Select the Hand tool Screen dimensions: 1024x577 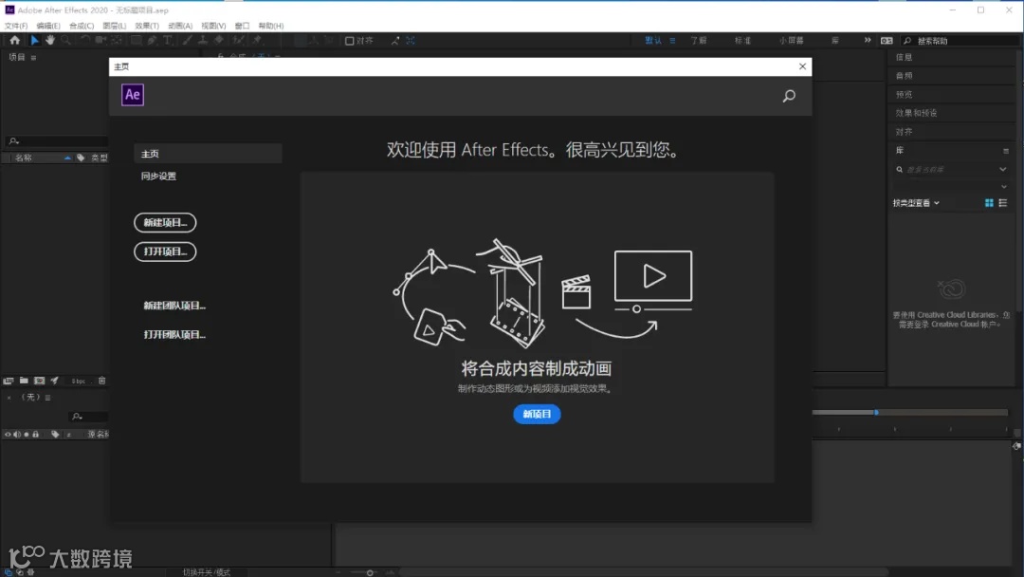pyautogui.click(x=50, y=40)
